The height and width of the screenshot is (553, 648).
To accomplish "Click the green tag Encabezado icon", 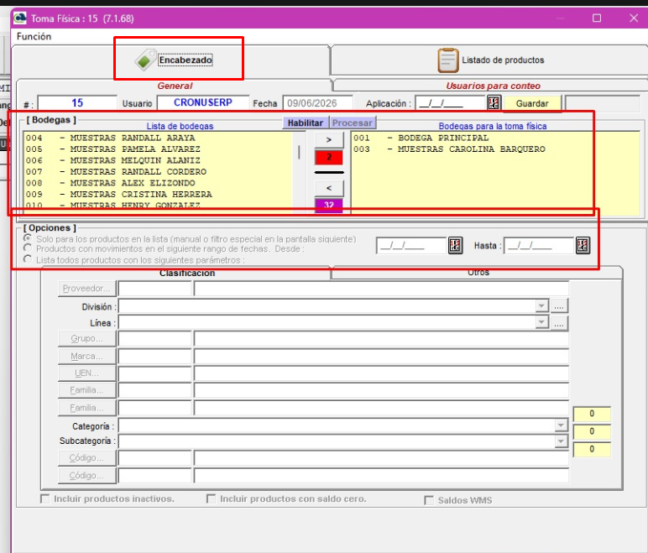I will (145, 60).
